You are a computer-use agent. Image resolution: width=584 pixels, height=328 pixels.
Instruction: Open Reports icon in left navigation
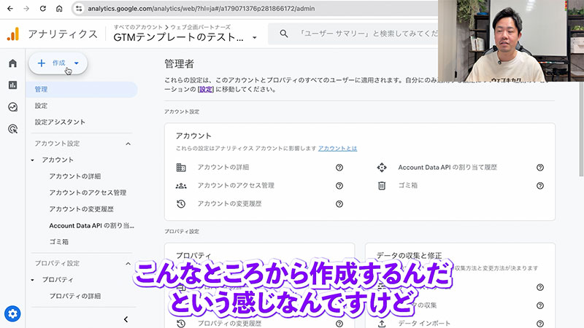12,85
